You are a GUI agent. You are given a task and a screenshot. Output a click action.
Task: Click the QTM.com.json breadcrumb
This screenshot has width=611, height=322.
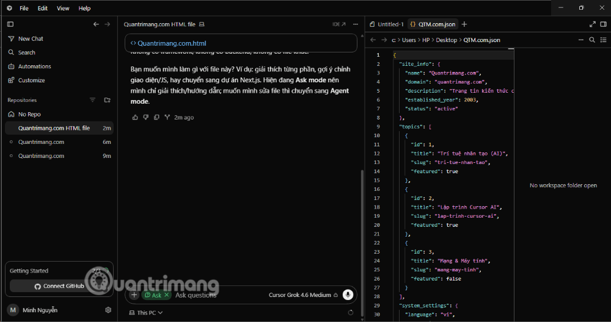(x=481, y=40)
